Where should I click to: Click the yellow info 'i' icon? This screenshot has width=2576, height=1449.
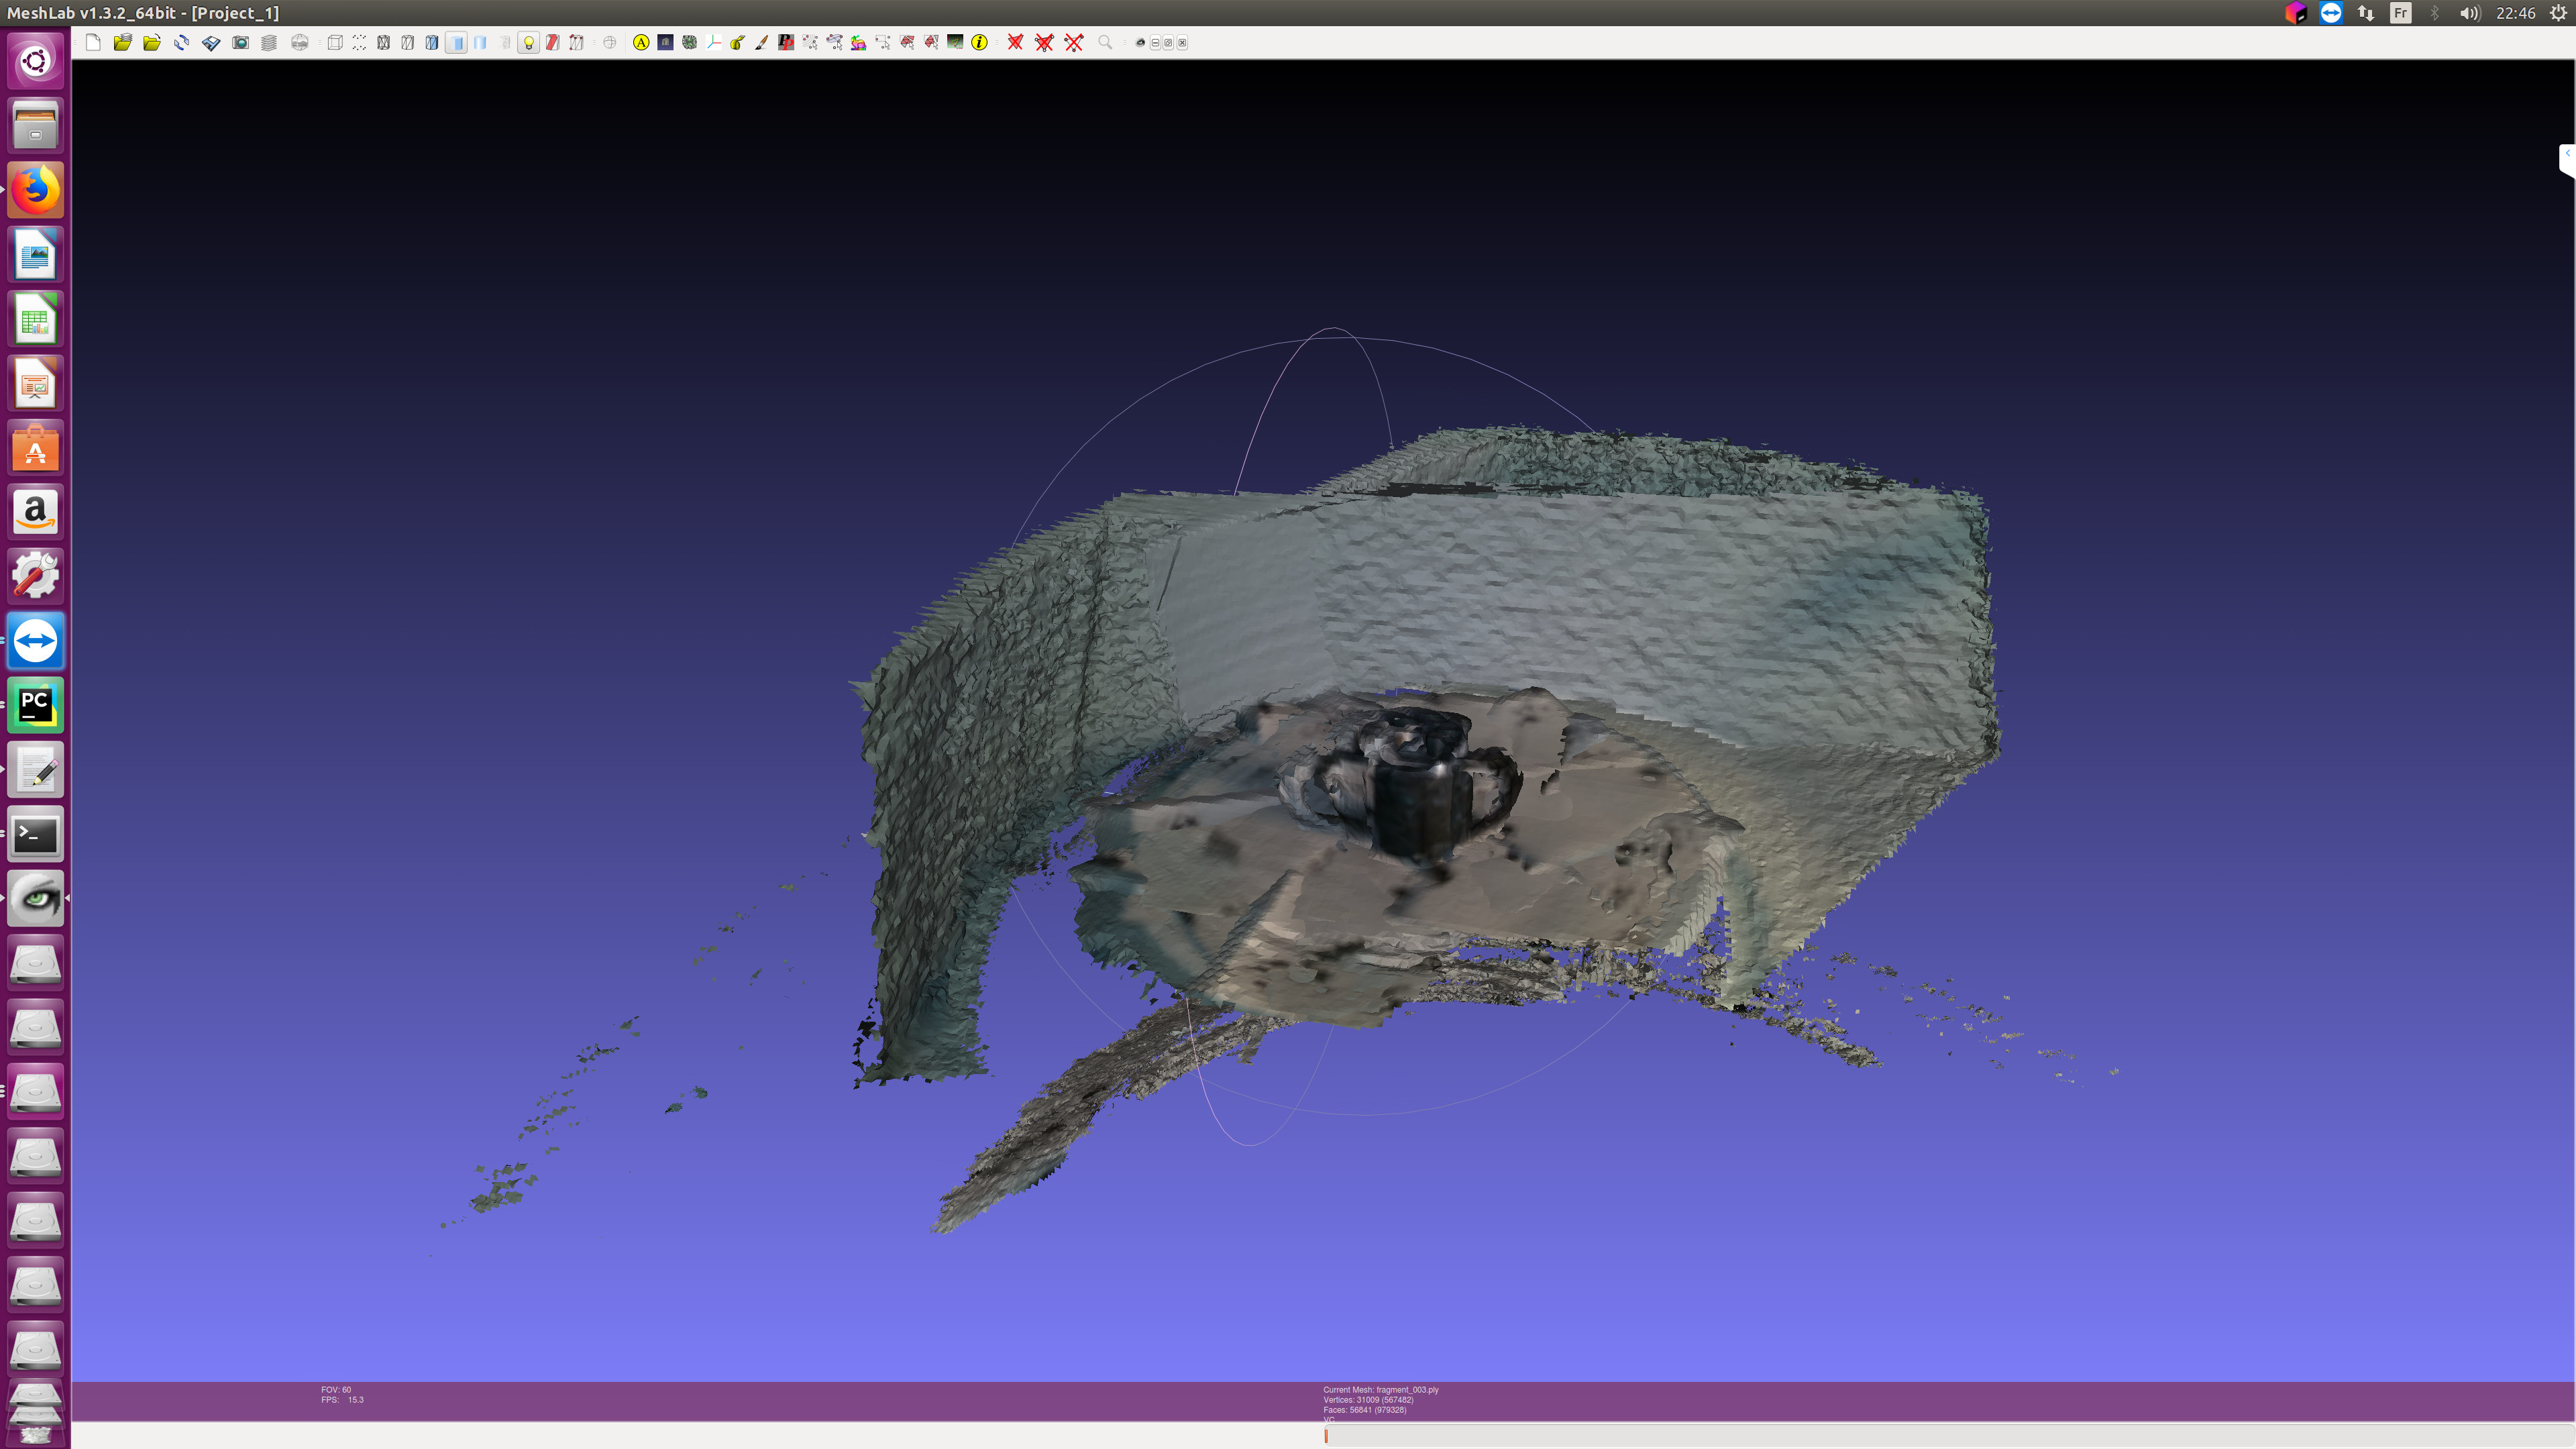980,42
